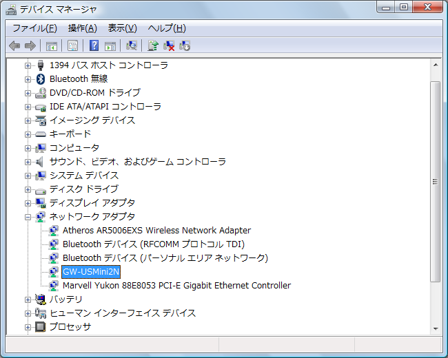Click the バッテリ battery icon

(41, 299)
